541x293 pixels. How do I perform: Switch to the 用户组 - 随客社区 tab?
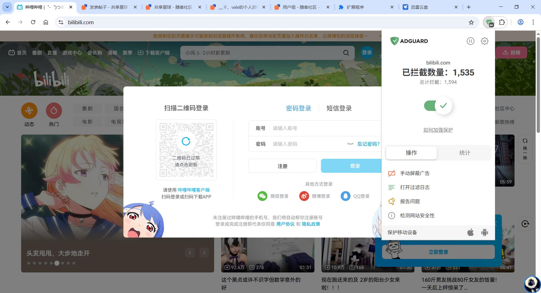click(x=302, y=7)
